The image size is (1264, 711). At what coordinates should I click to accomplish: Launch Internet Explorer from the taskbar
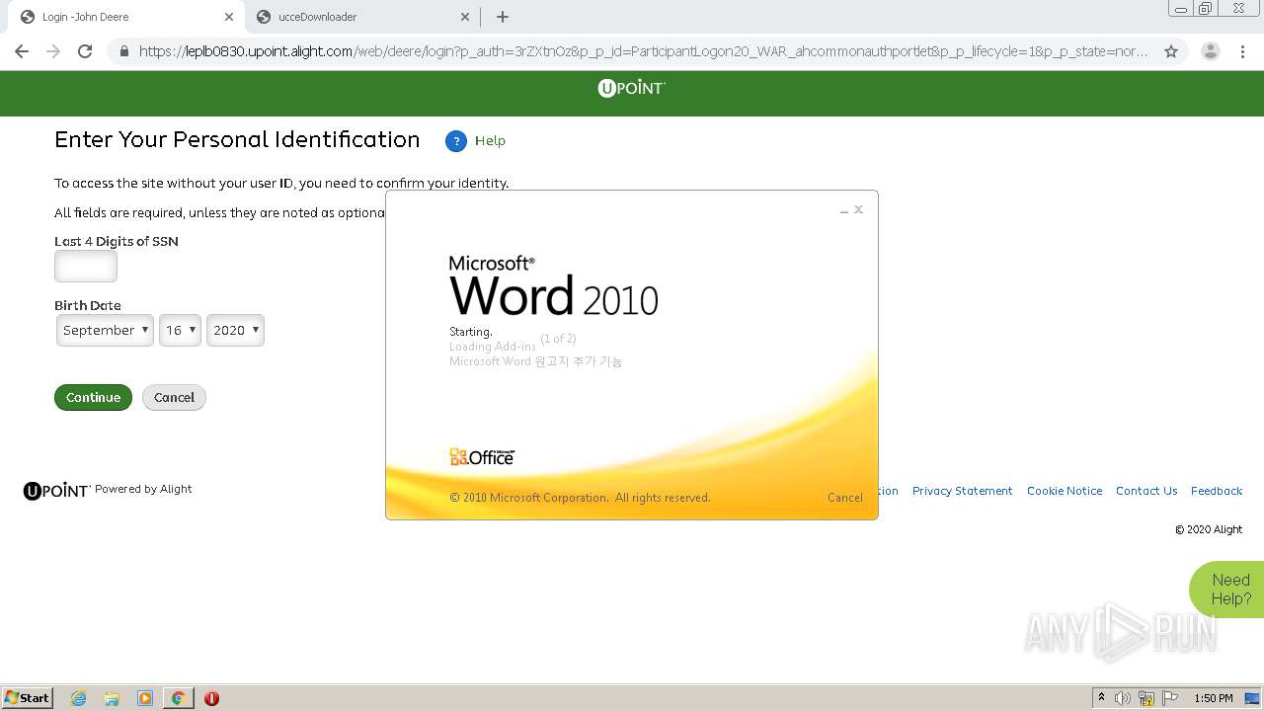click(78, 698)
